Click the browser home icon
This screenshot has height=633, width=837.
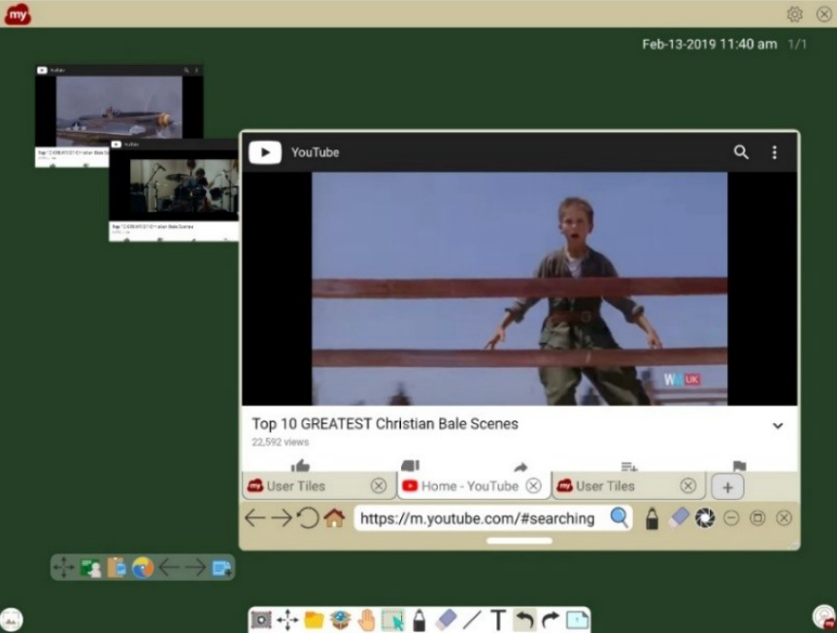[x=334, y=518]
